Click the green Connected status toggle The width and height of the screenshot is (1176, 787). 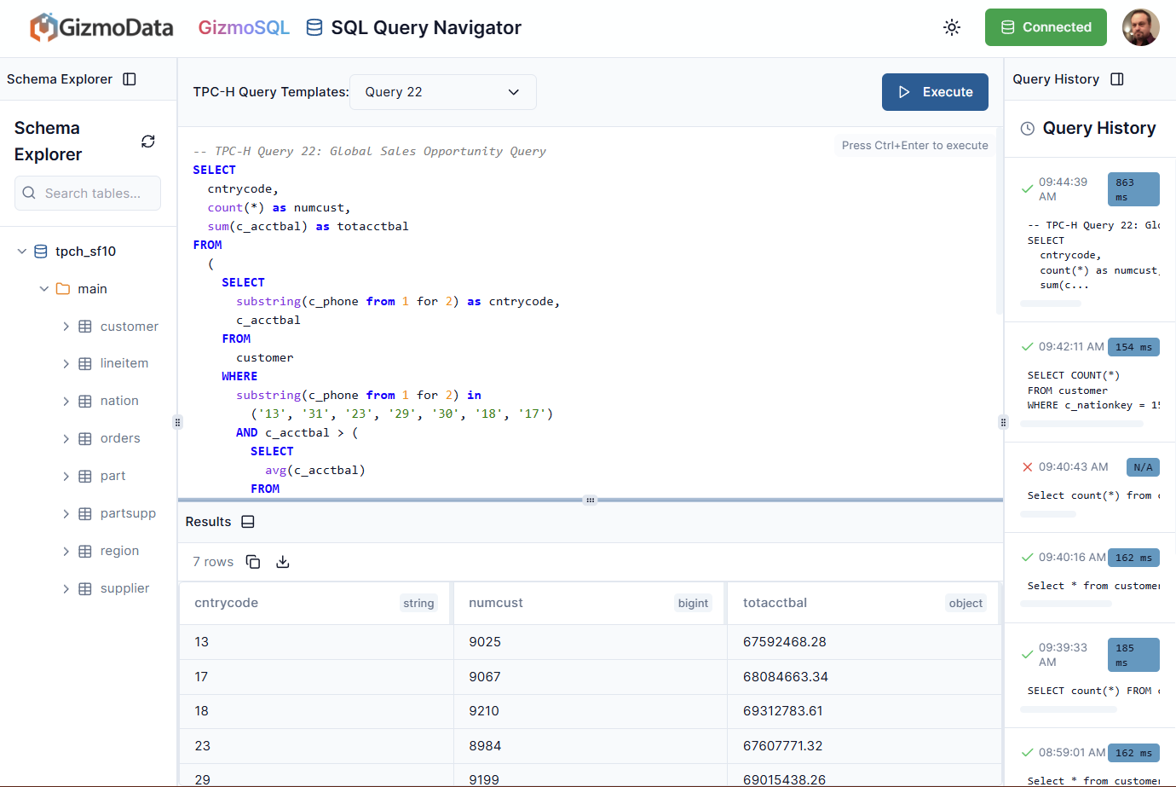click(1046, 26)
